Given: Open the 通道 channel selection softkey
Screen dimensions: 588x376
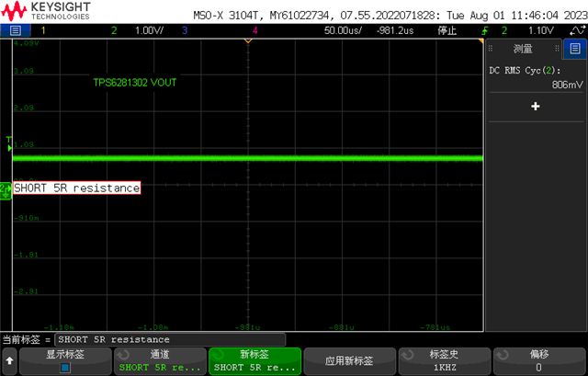Looking at the screenshot, I should pyautogui.click(x=160, y=361).
